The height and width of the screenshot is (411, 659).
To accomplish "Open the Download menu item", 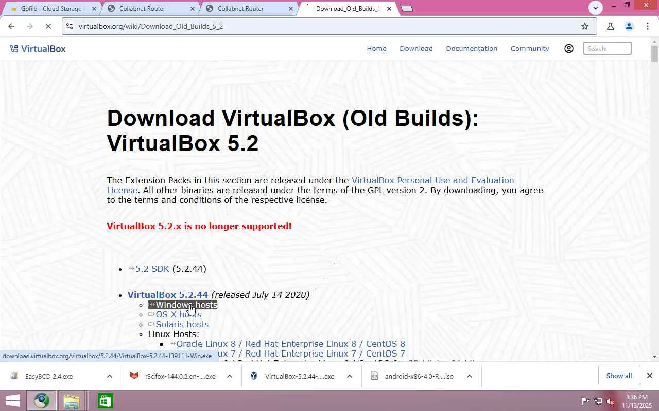I will coord(416,48).
